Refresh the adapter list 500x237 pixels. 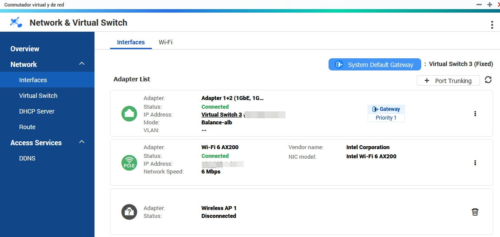(x=488, y=80)
